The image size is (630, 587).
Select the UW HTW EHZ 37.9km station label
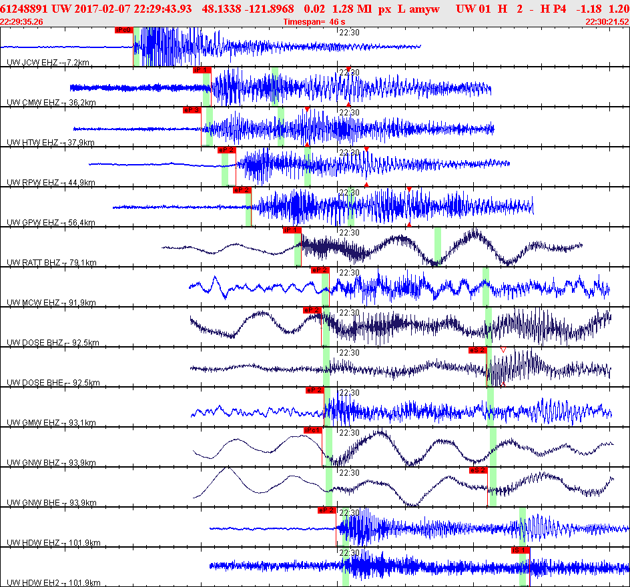coord(51,143)
